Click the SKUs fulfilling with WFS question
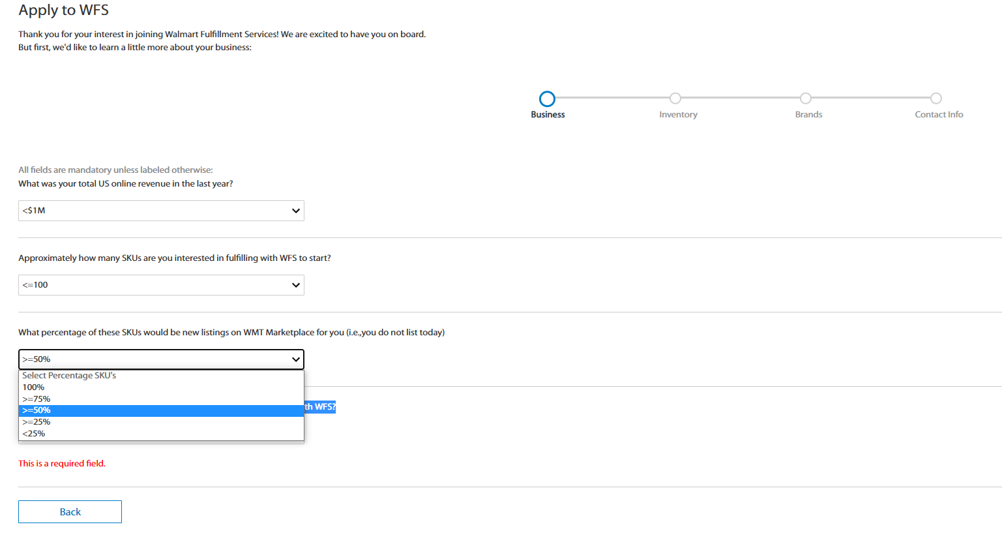The image size is (1002, 546). pos(175,258)
